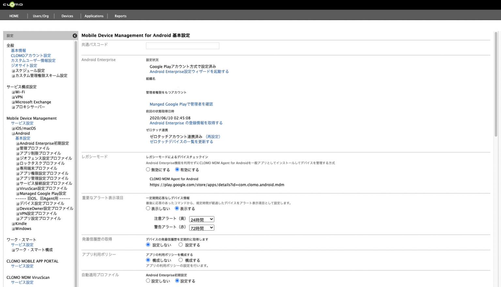Expand Microsoft Exchange tree node

click(13, 102)
